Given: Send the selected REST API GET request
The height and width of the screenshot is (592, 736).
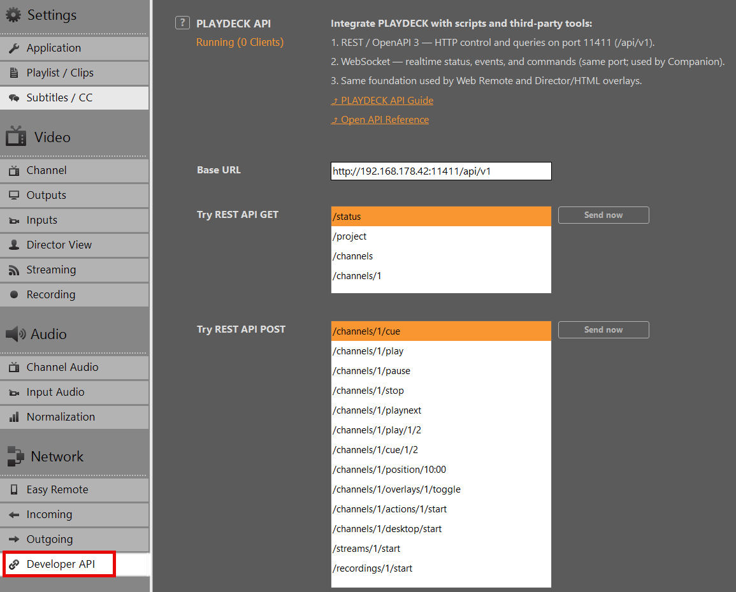Looking at the screenshot, I should click(603, 215).
